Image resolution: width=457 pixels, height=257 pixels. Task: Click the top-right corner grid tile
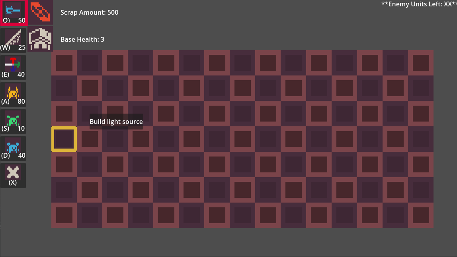click(421, 62)
